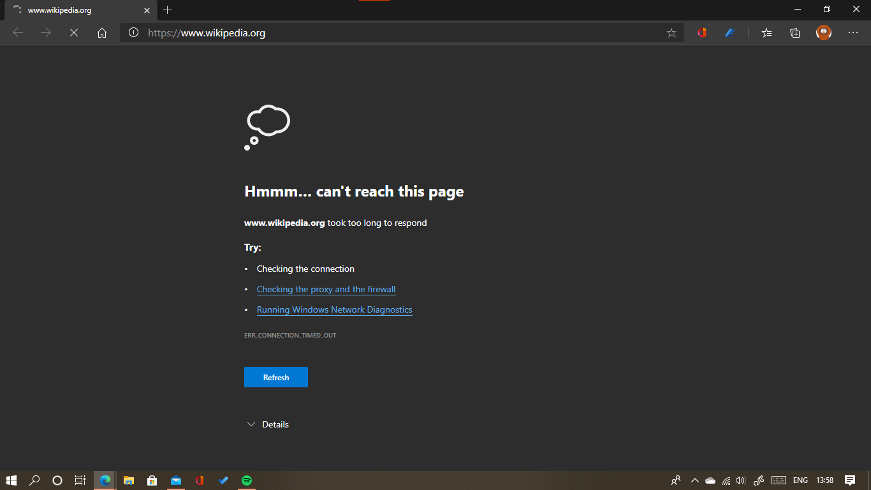Screen dimensions: 871x490
Task: Open the Windows Start menu
Action: pyautogui.click(x=11, y=480)
